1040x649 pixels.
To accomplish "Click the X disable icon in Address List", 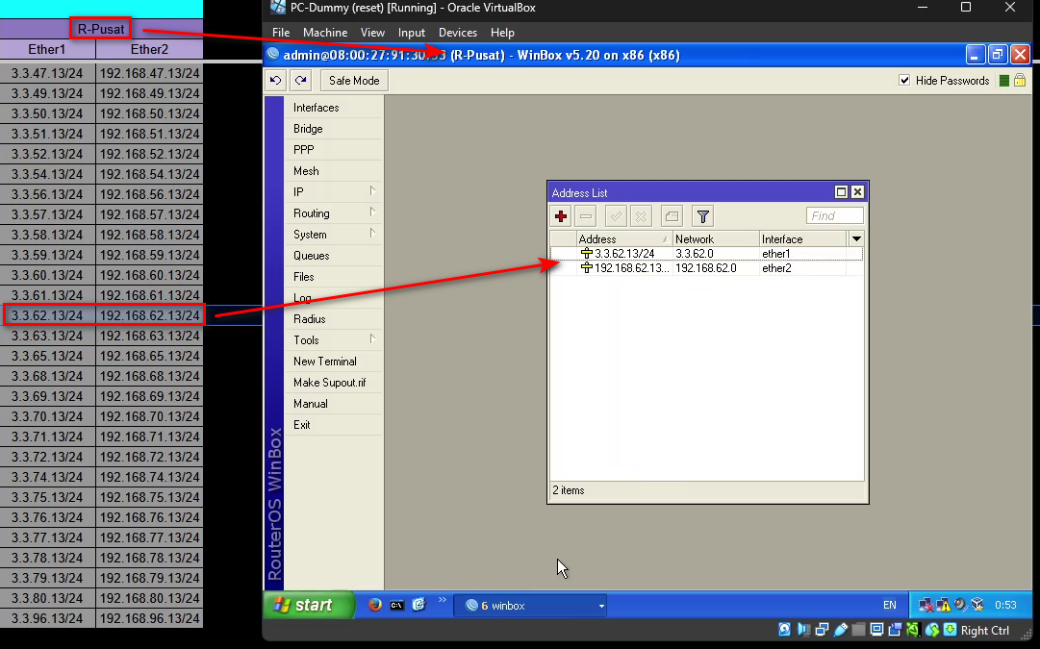I will click(x=641, y=216).
